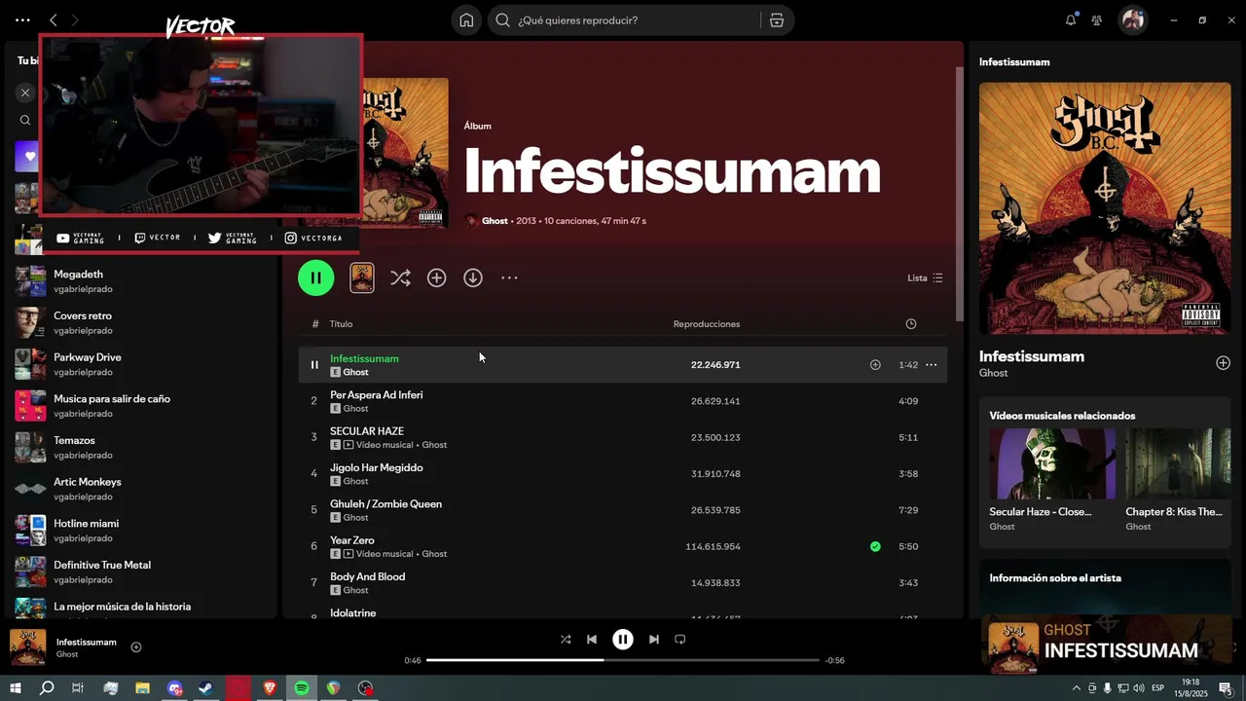Viewport: 1246px width, 701px height.
Task: Open Steam from the Windows taskbar
Action: pyautogui.click(x=206, y=688)
